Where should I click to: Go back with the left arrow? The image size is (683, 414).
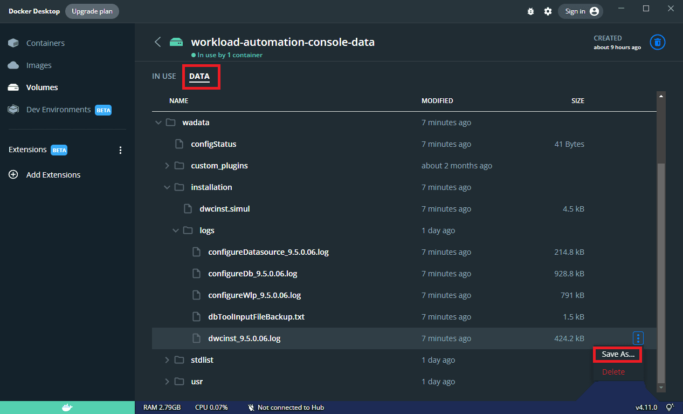pos(157,42)
